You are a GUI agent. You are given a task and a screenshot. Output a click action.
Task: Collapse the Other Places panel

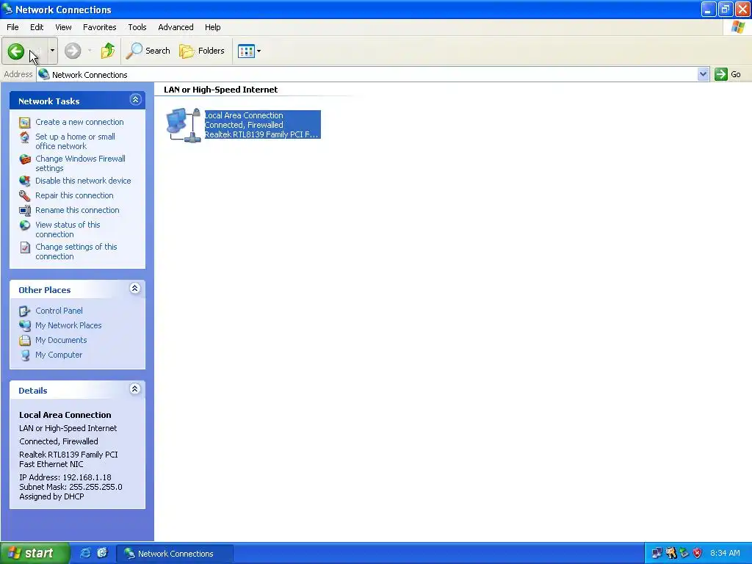pyautogui.click(x=135, y=288)
